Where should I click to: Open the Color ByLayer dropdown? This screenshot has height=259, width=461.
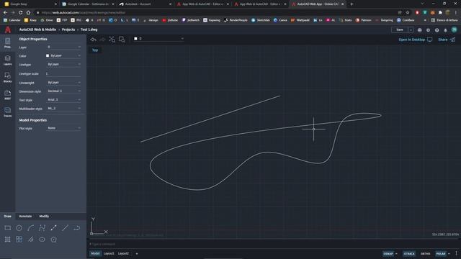(x=63, y=55)
